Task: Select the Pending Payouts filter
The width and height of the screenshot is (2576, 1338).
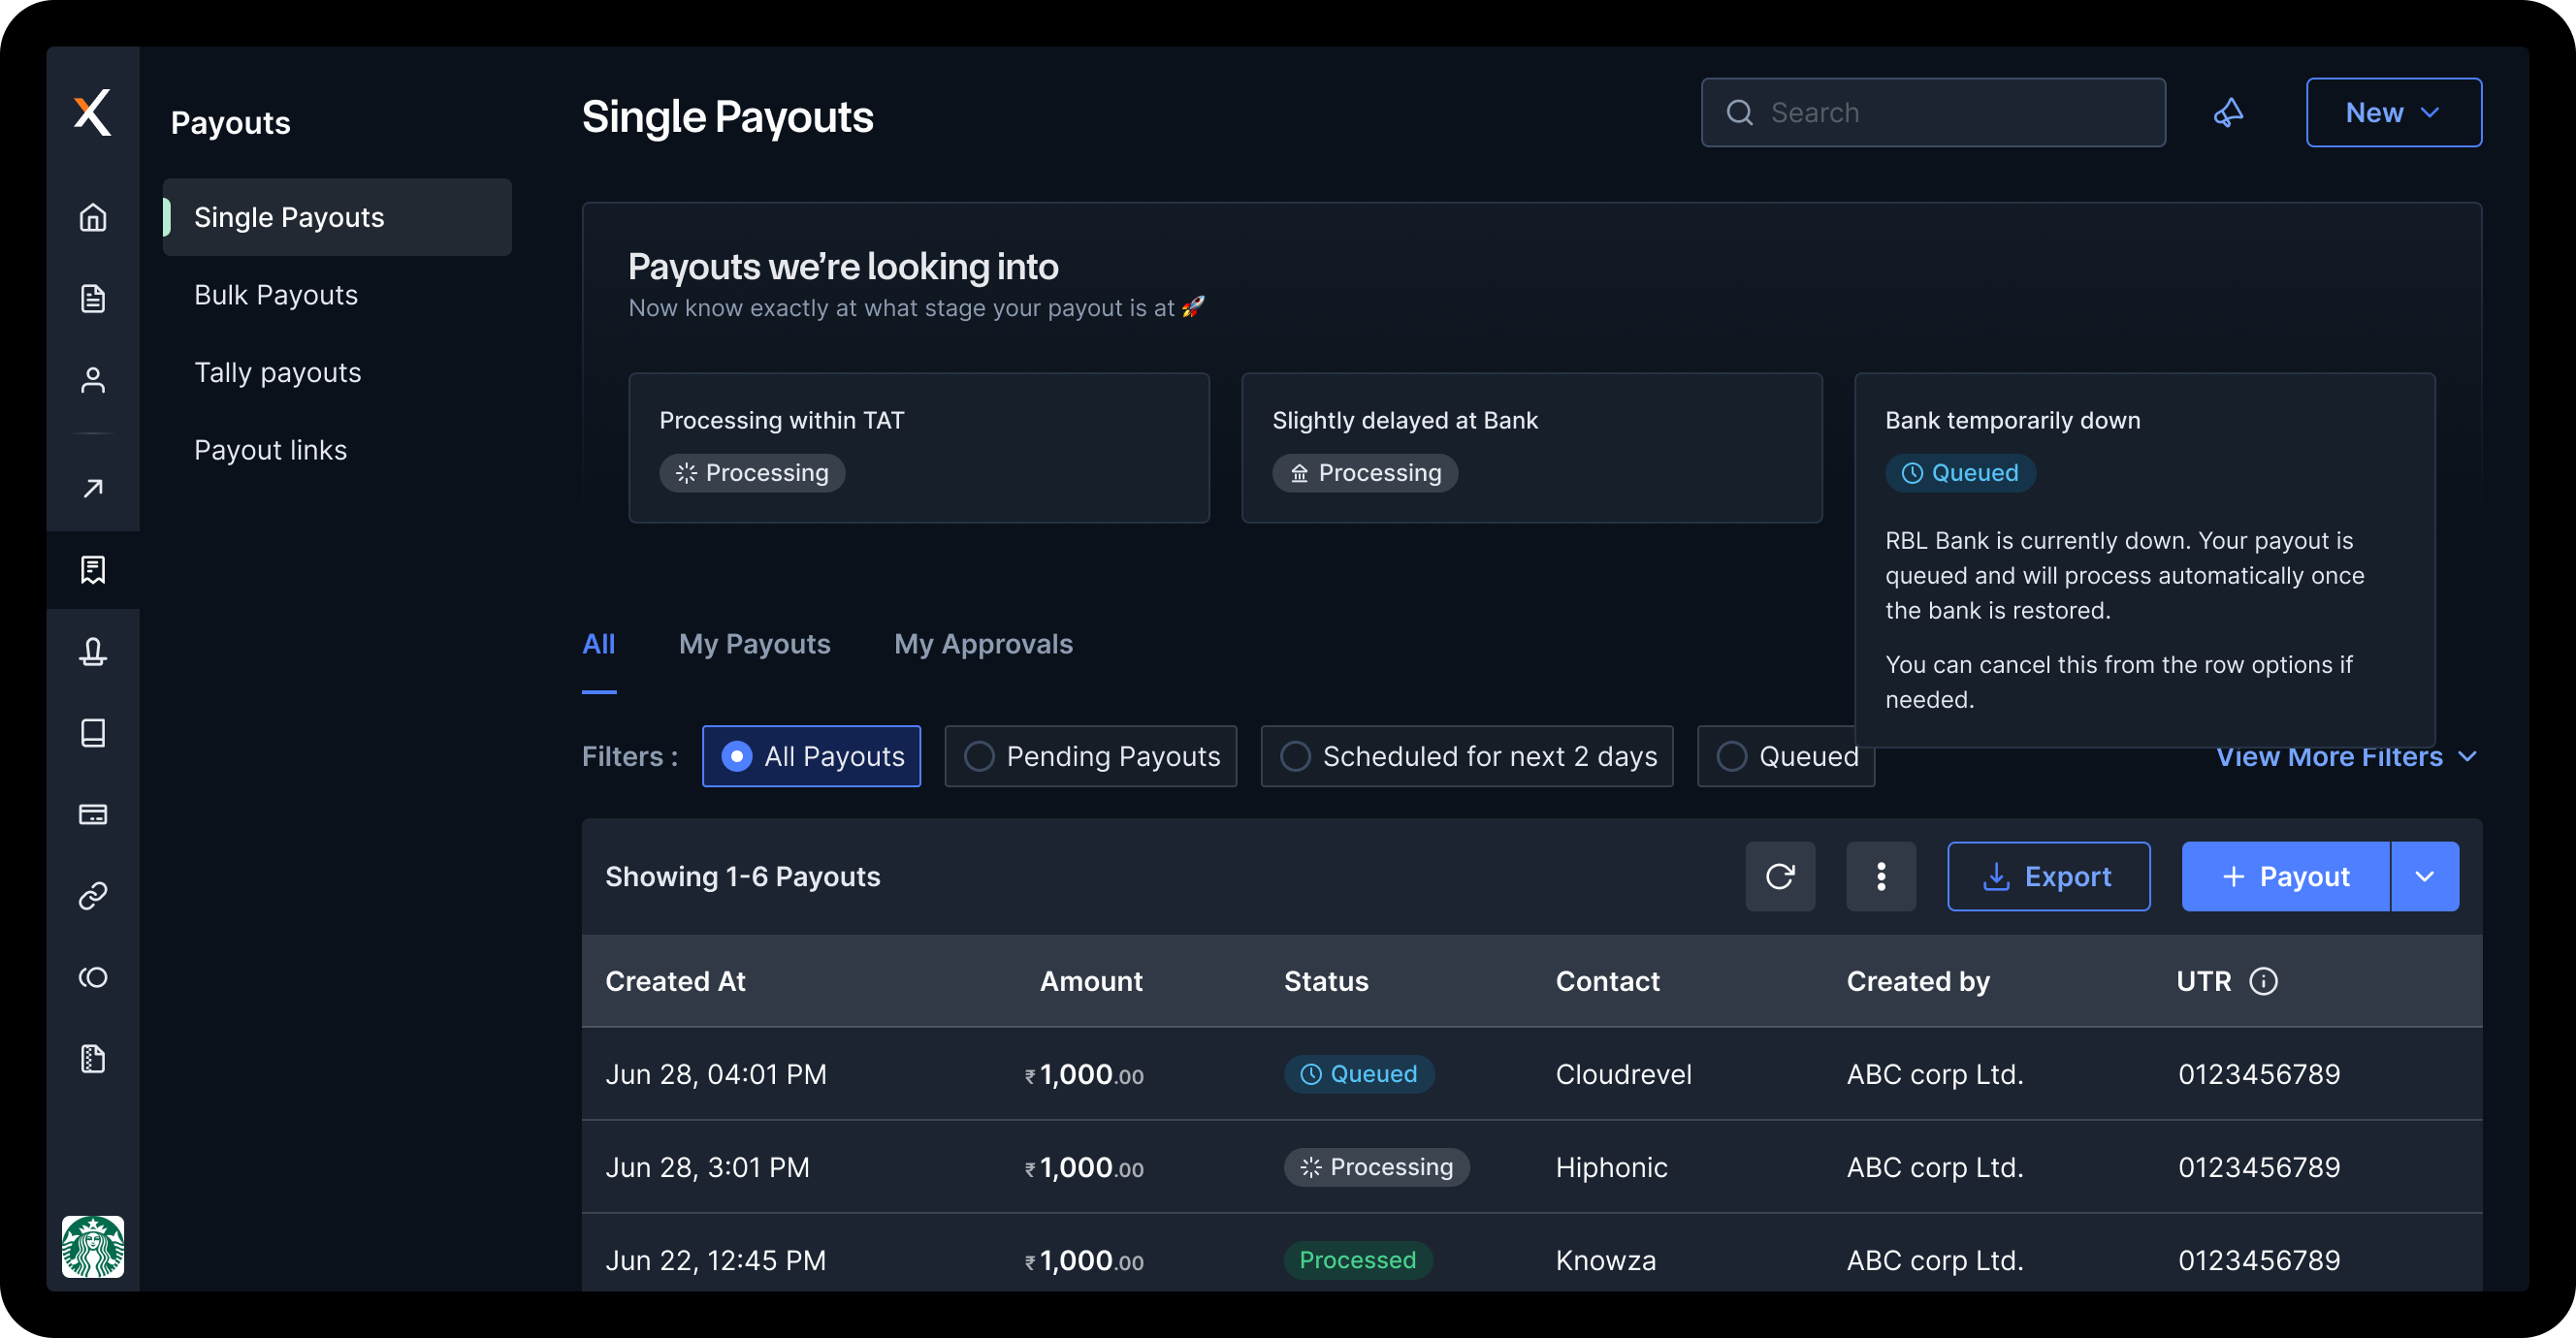Action: tap(1090, 756)
